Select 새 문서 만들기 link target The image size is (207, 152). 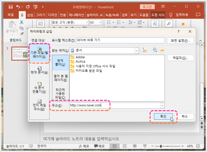39,87
